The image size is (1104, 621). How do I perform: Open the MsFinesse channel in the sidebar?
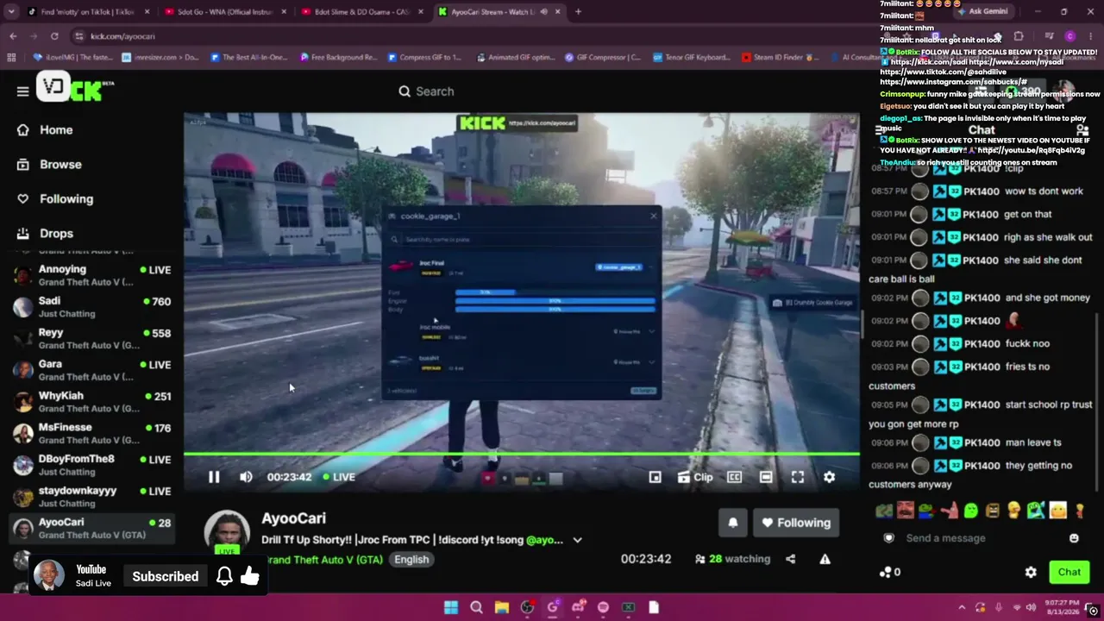(x=92, y=433)
